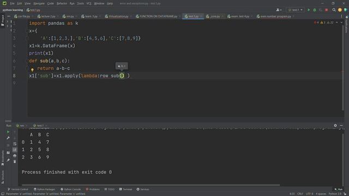The height and width of the screenshot is (196, 349).
Task: Change line separator CRLF in status bar
Action: pos(300,194)
